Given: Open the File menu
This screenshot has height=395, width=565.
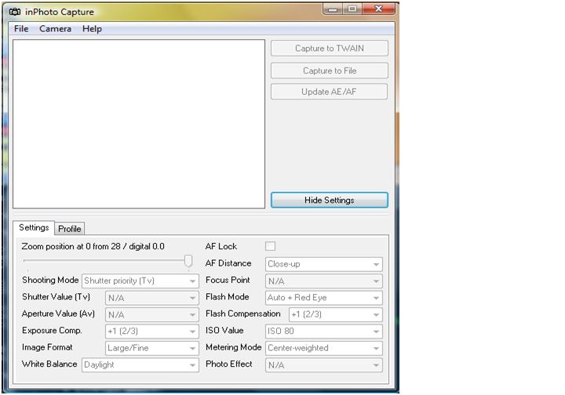Looking at the screenshot, I should coord(21,29).
